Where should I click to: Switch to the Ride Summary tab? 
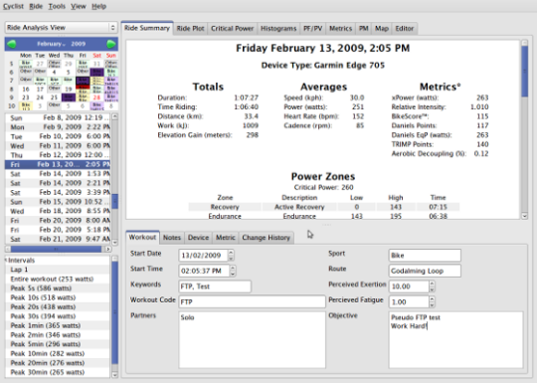point(147,28)
